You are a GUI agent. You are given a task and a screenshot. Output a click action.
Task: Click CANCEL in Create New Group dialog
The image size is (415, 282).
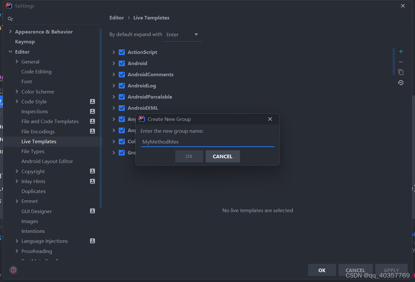coord(223,156)
